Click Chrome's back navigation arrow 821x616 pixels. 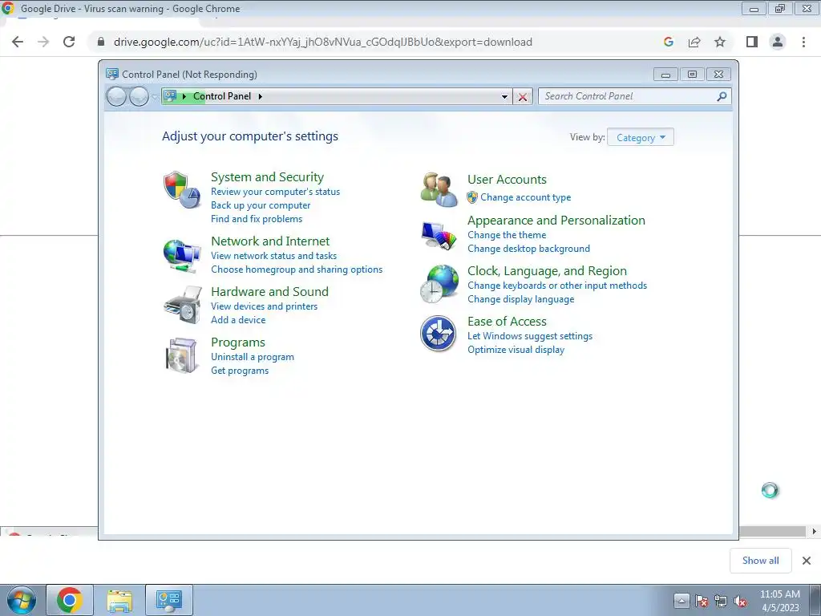click(x=18, y=42)
